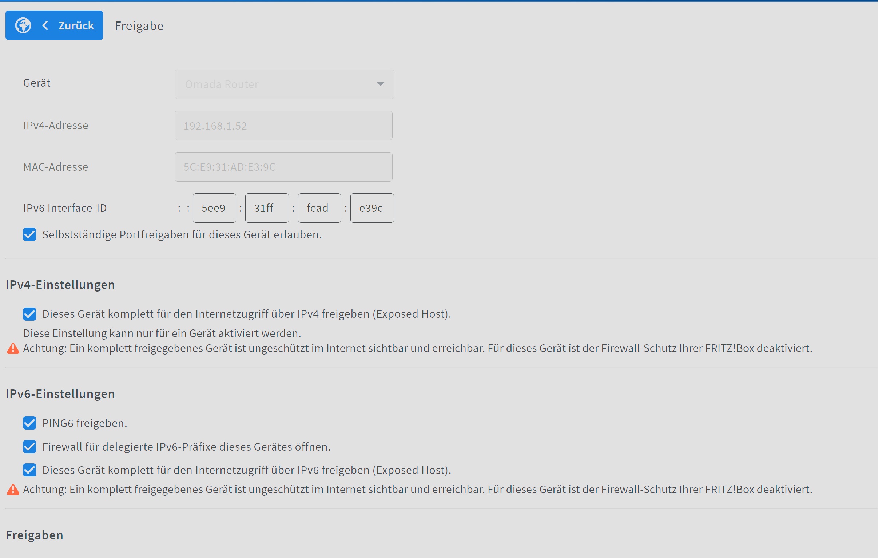Click IPv6 Interface-ID field containing 5ee9
894x558 pixels.
tap(214, 208)
